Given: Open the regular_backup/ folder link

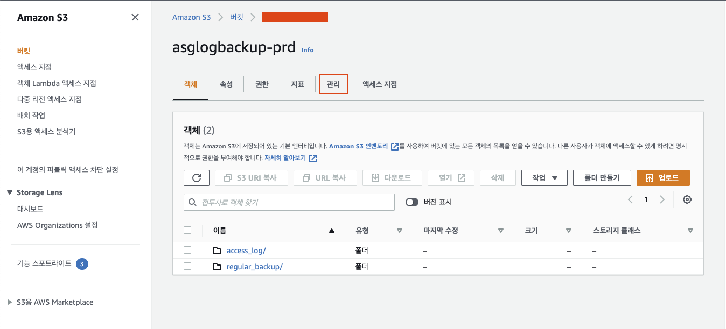Looking at the screenshot, I should (255, 267).
